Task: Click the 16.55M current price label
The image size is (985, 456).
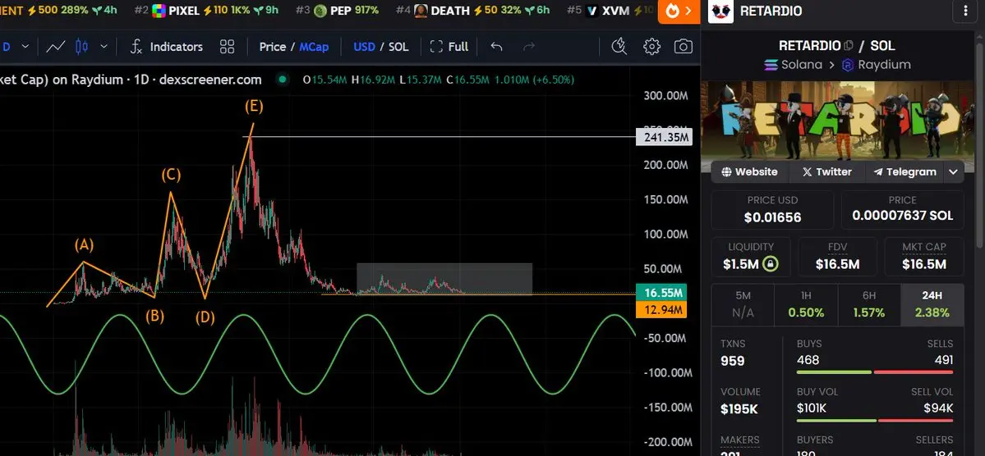Action: click(661, 292)
